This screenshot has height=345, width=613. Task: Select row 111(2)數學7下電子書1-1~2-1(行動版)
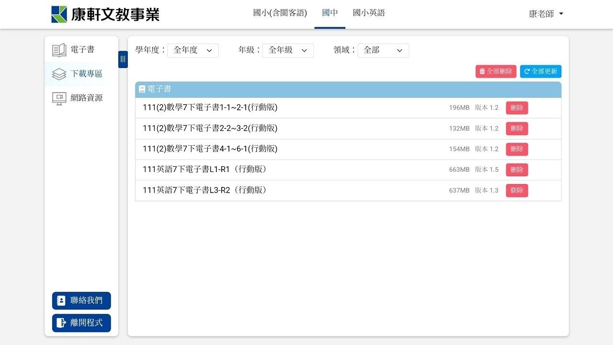pos(348,108)
